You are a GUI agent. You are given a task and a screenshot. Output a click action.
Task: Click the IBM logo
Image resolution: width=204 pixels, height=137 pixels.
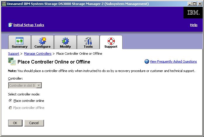pyautogui.click(x=193, y=13)
